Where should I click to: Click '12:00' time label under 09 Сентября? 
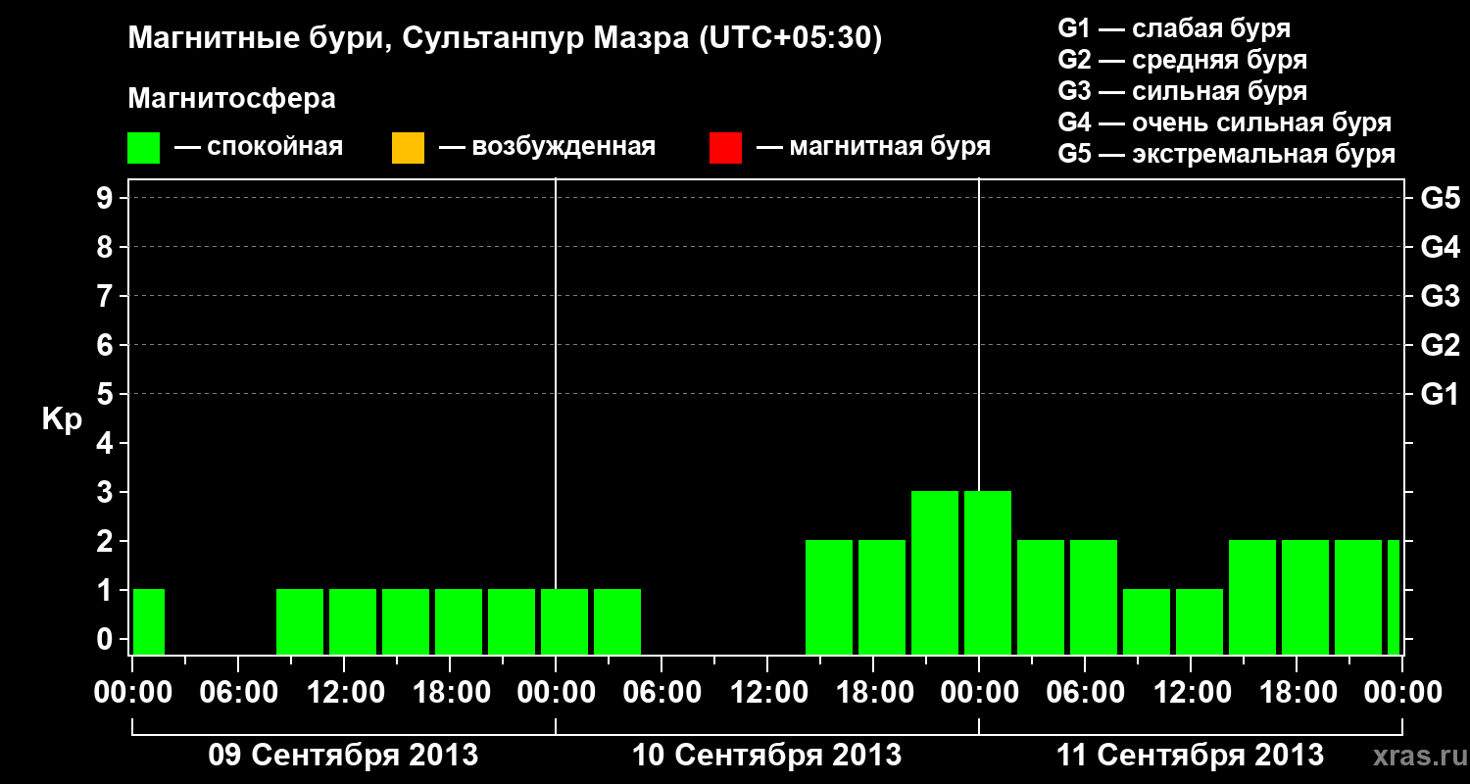click(344, 693)
